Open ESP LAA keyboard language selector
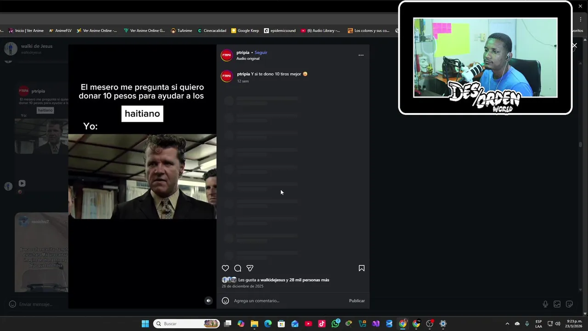The height and width of the screenshot is (331, 588). [538, 324]
